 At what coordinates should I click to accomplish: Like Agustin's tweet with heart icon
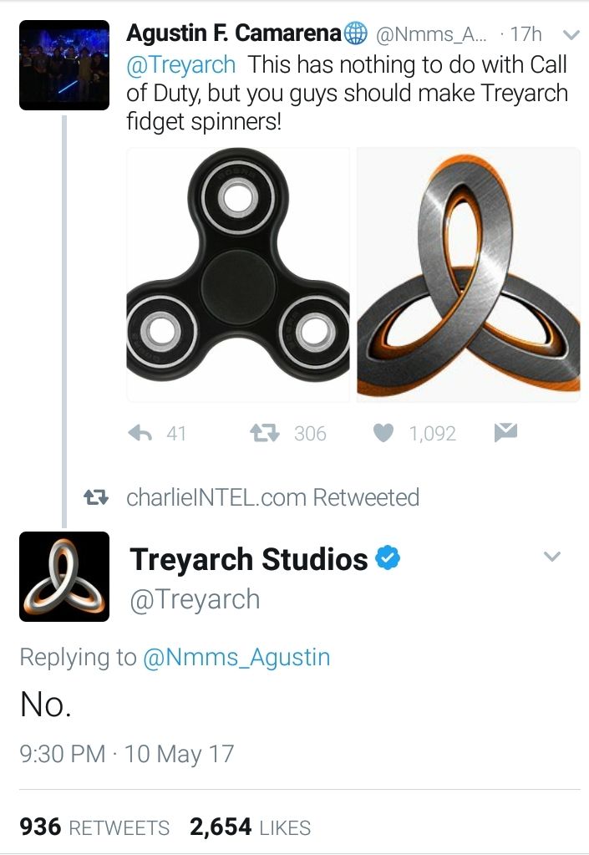tap(383, 433)
